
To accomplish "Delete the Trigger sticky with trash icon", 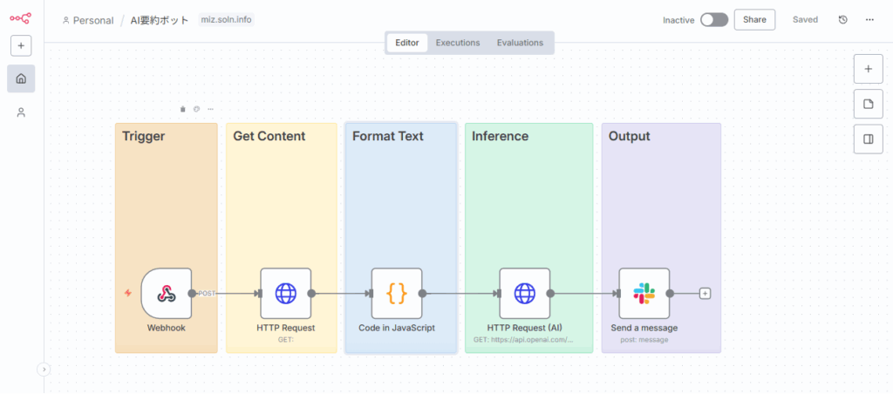I will [x=182, y=109].
